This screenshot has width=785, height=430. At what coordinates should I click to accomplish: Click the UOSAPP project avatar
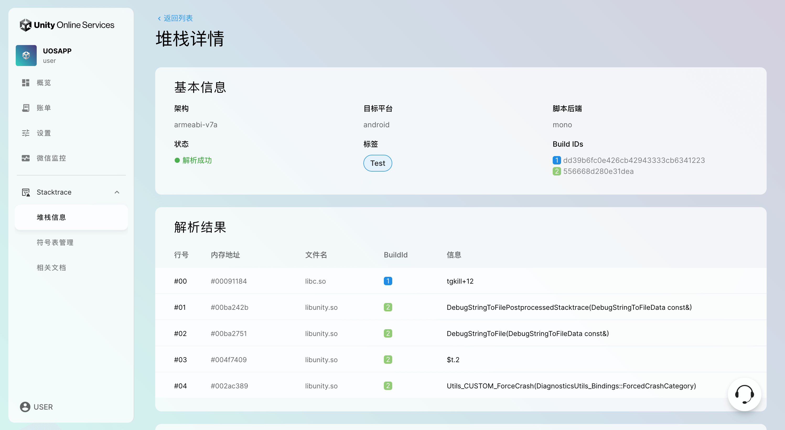point(26,55)
